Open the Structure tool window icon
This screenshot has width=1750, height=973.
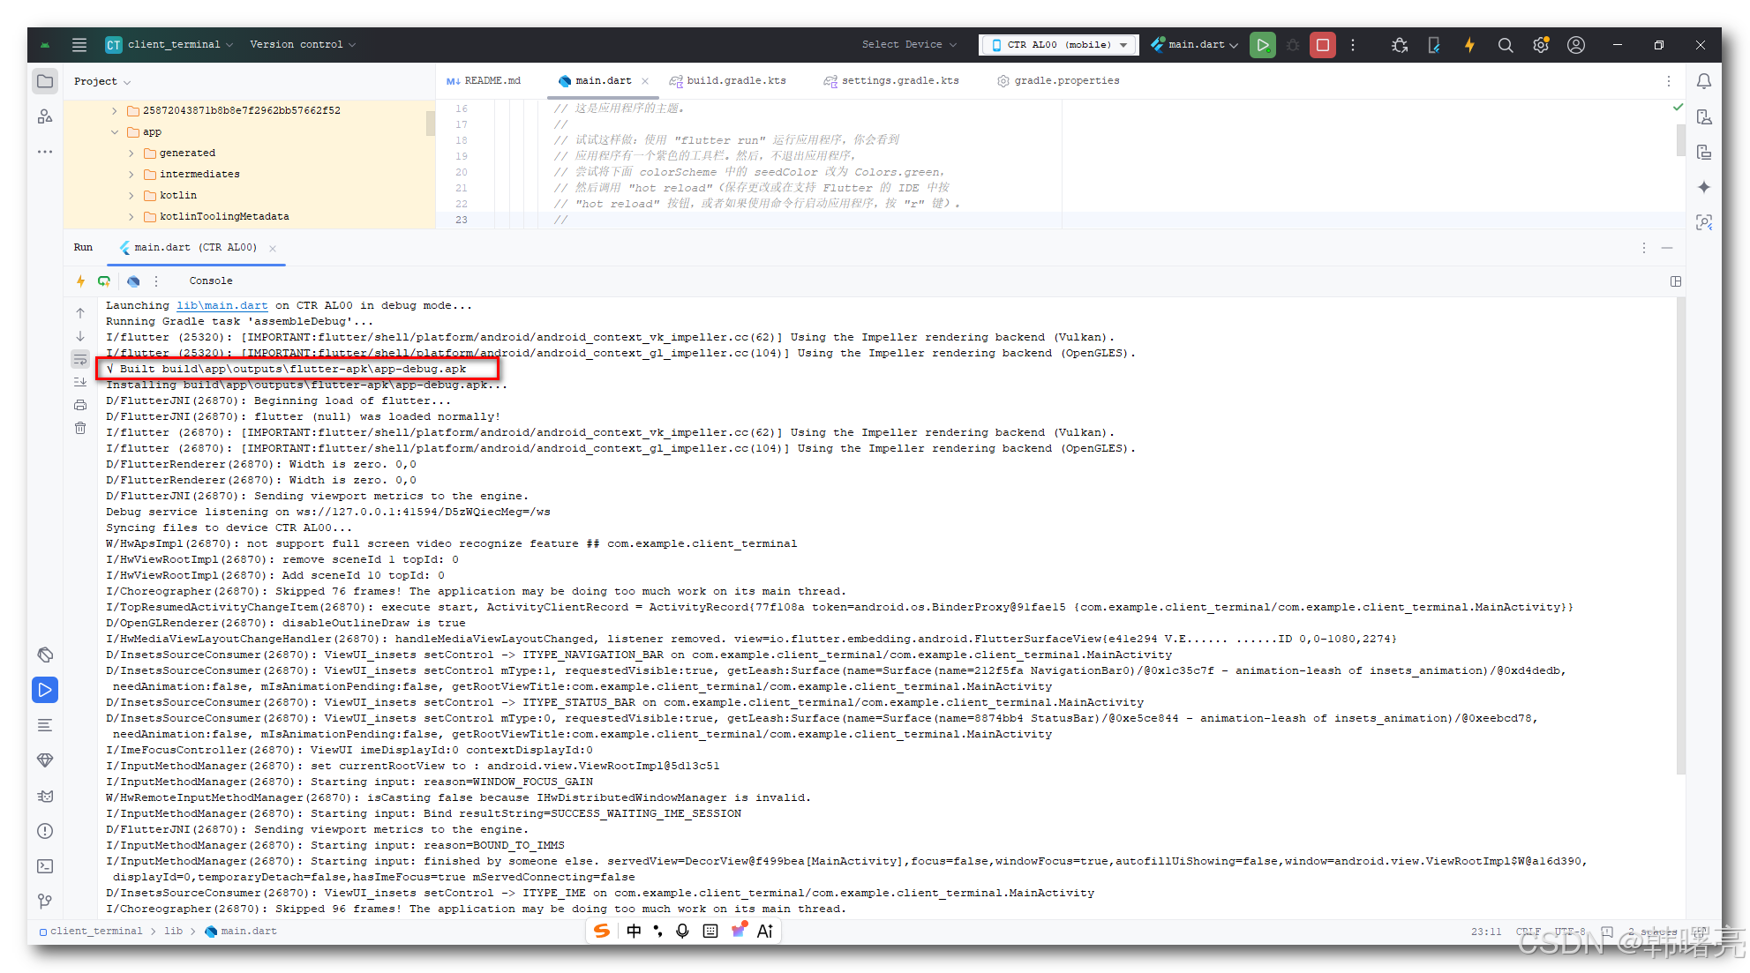(x=45, y=116)
